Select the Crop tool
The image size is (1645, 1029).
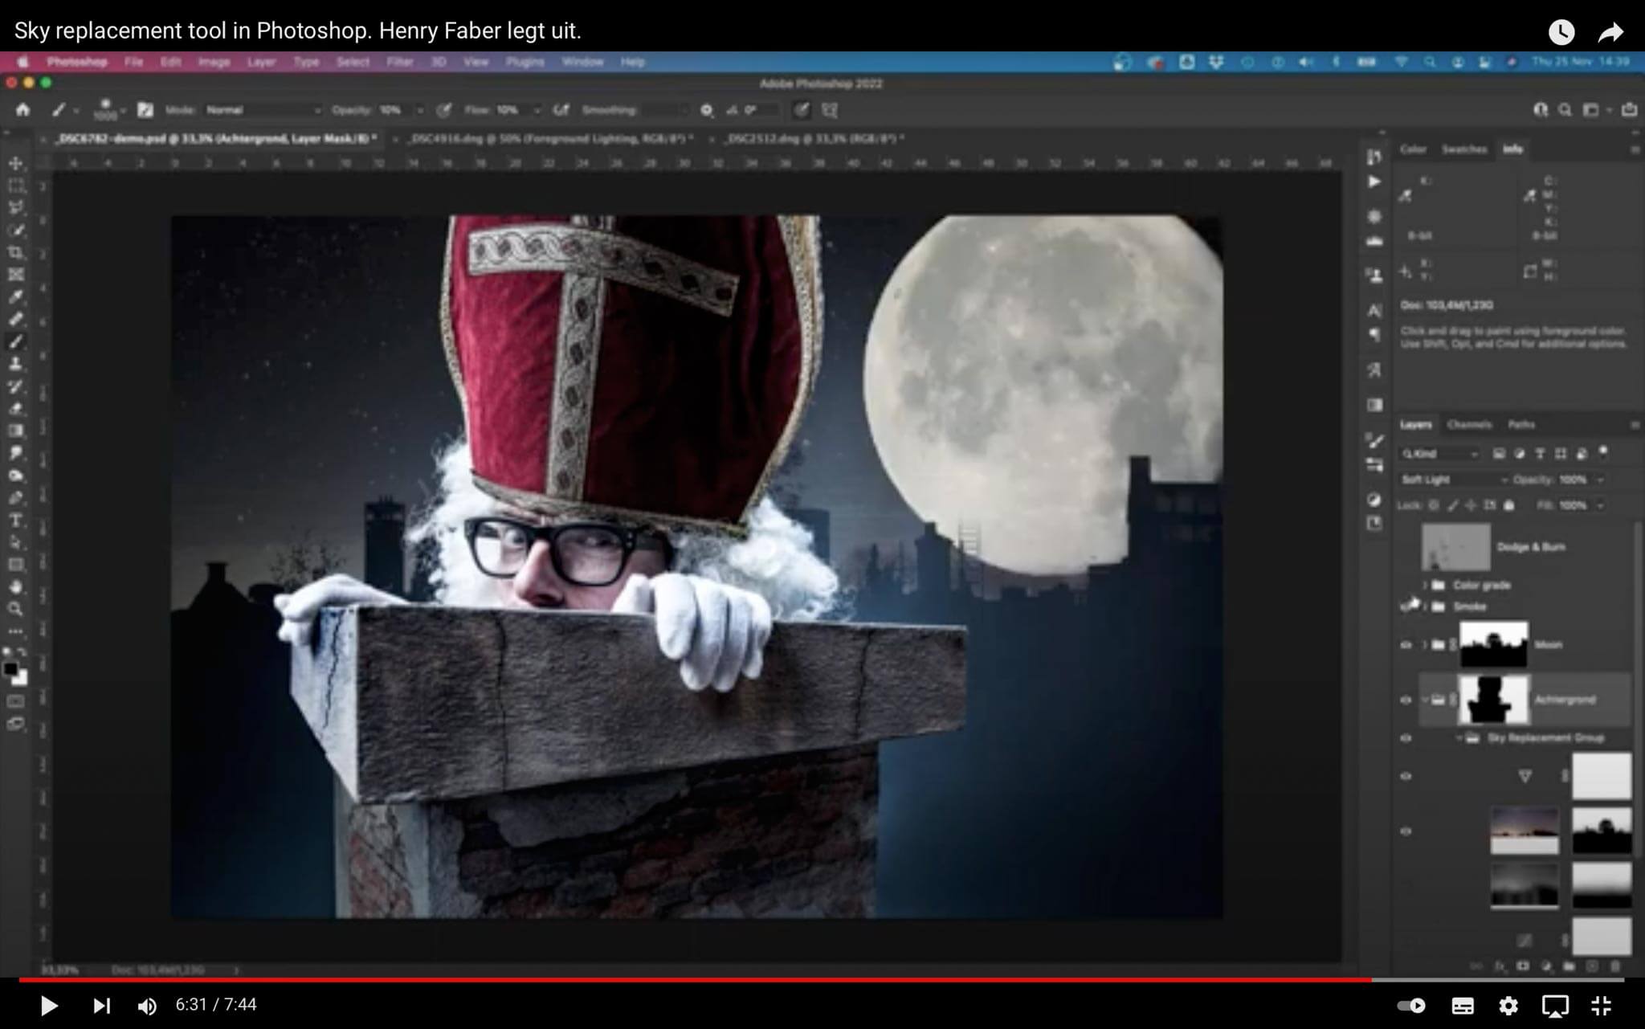pos(15,253)
